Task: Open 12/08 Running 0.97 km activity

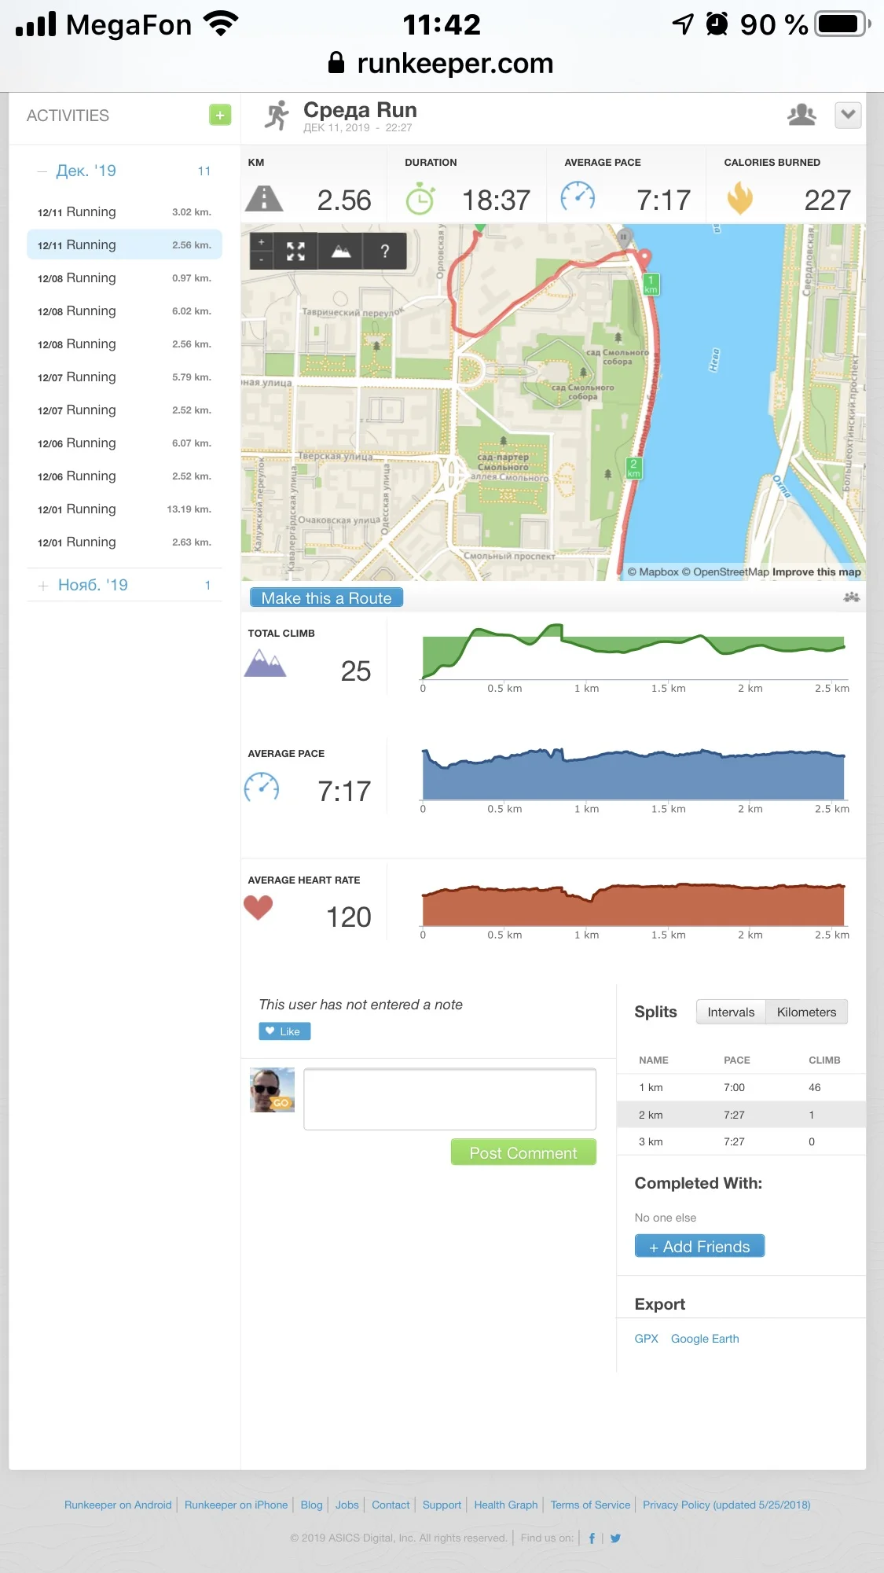Action: pyautogui.click(x=124, y=278)
